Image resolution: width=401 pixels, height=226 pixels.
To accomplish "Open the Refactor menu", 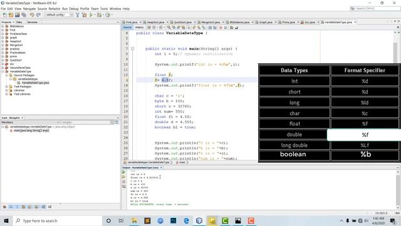I will click(55, 9).
